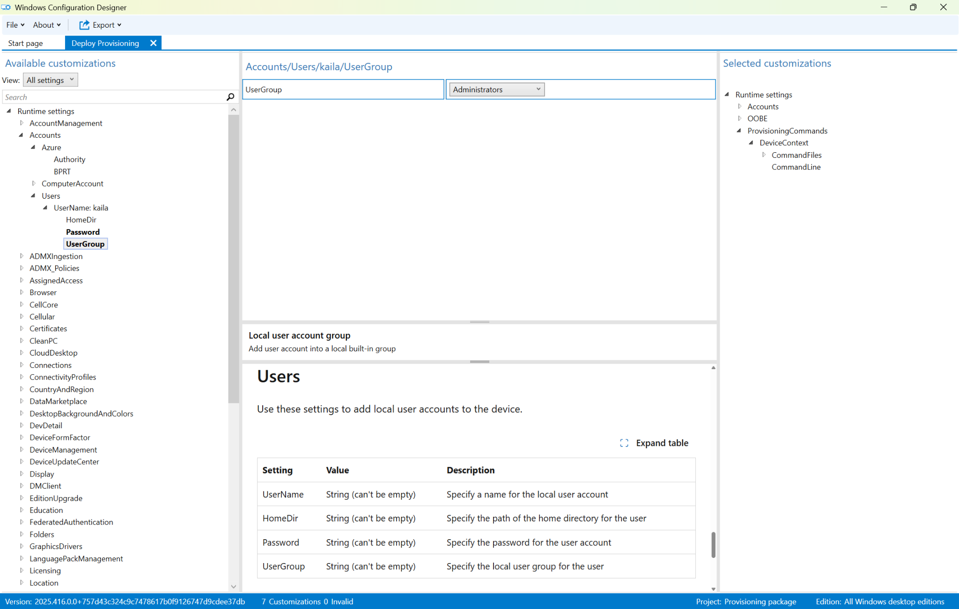Click the splitter above the Users documentation

(479, 362)
